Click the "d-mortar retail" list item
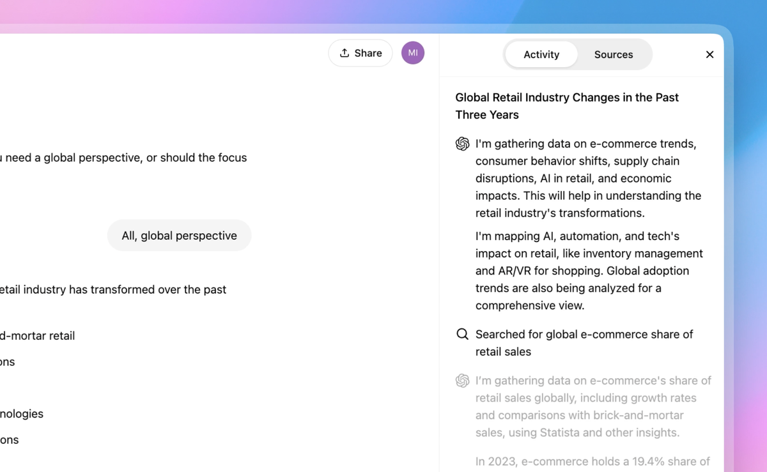The image size is (767, 472). (x=38, y=336)
